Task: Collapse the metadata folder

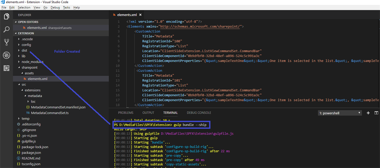Action: (25, 96)
